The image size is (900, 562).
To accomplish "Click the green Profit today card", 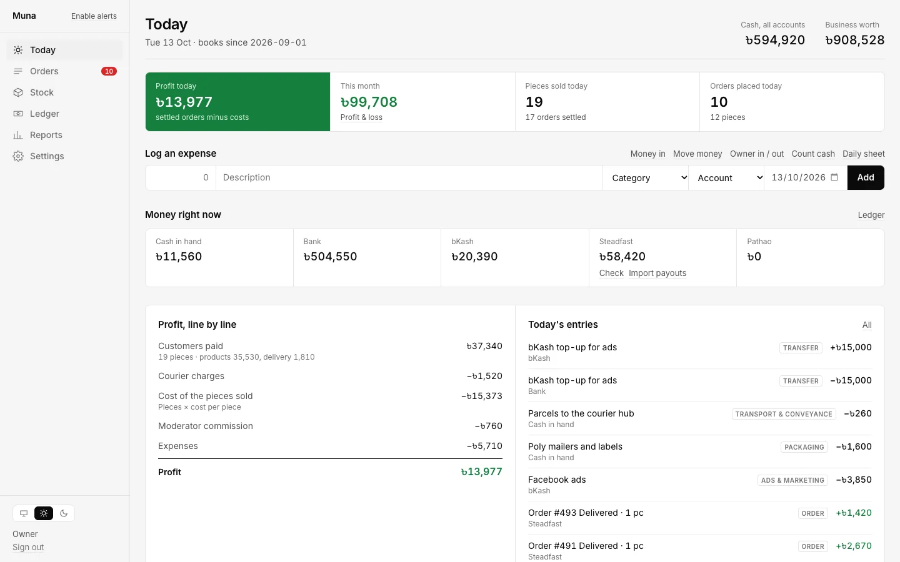I will [238, 102].
